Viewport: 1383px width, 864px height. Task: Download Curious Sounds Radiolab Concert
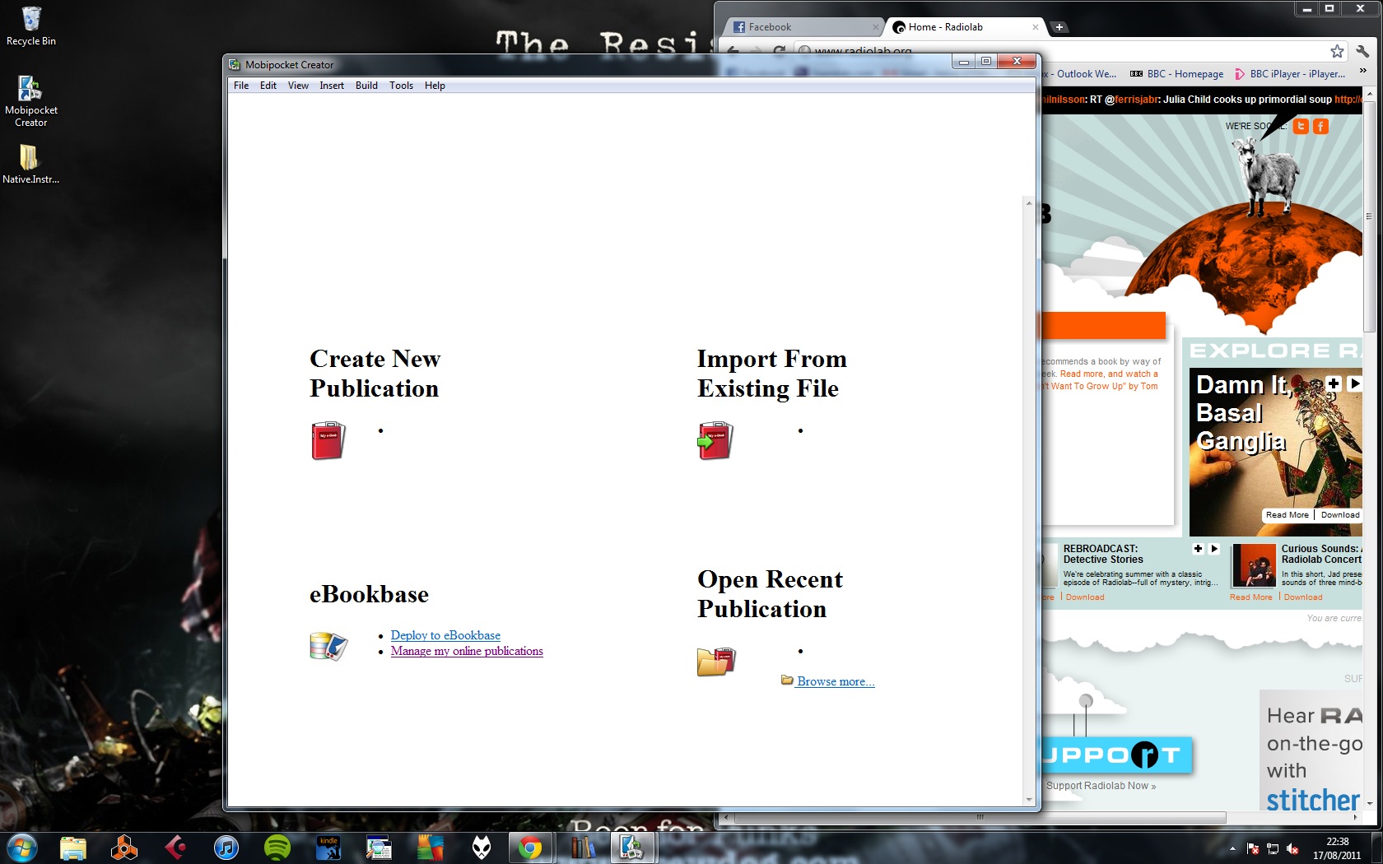tap(1303, 597)
